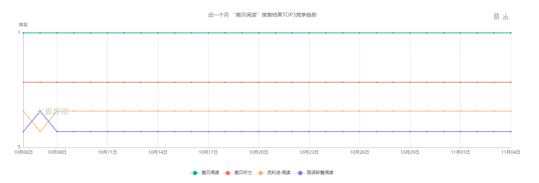Click the orange line's dip on 10月07日
This screenshot has height=183, width=539.
coord(40,132)
